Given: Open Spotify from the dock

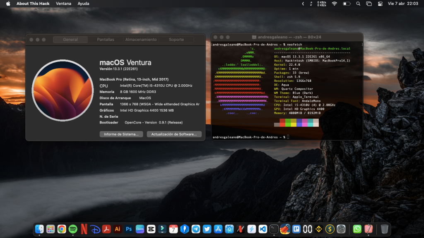Looking at the screenshot, I should (x=73, y=229).
